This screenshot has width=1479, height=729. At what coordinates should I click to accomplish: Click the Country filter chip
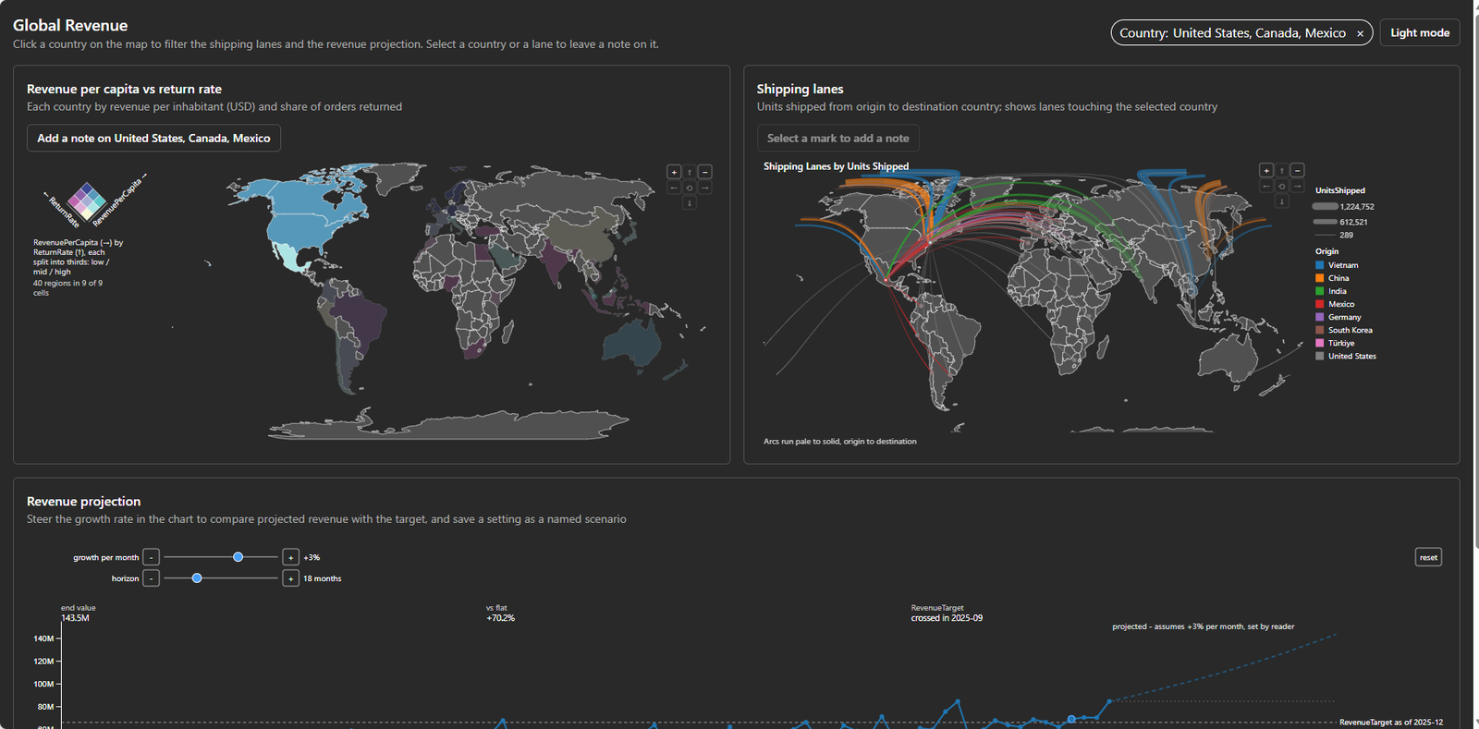point(1241,32)
